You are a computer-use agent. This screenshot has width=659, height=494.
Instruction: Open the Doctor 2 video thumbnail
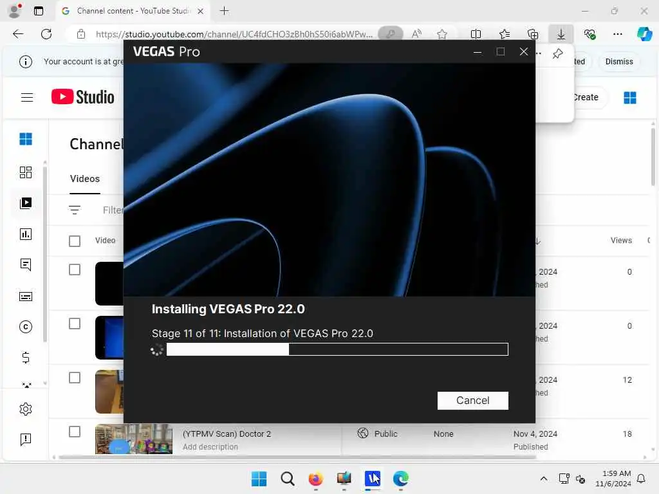click(x=134, y=439)
